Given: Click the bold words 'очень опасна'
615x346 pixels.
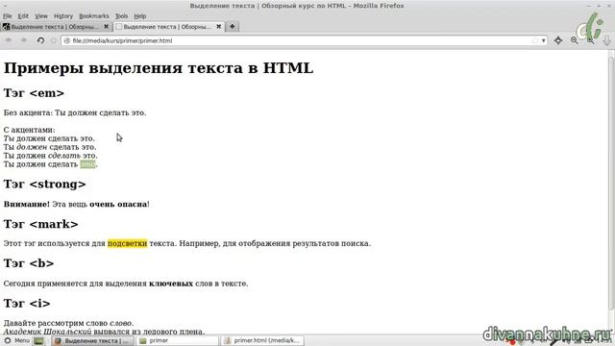Looking at the screenshot, I should click(x=118, y=205).
